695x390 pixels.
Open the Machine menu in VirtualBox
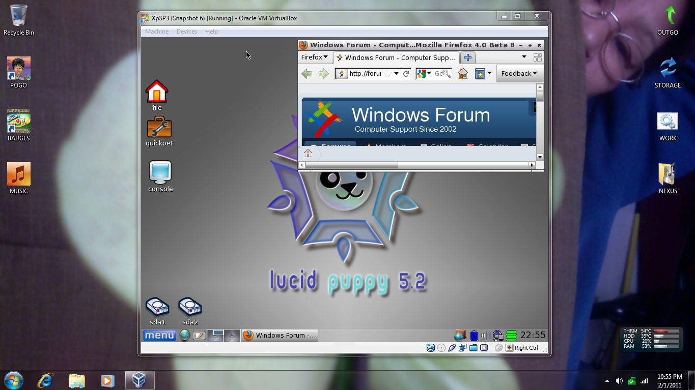(x=157, y=32)
